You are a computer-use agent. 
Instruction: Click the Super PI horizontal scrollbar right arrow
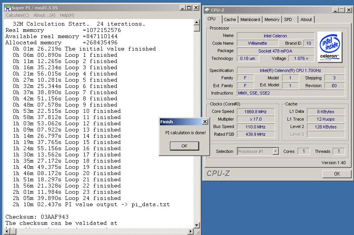click(x=191, y=231)
